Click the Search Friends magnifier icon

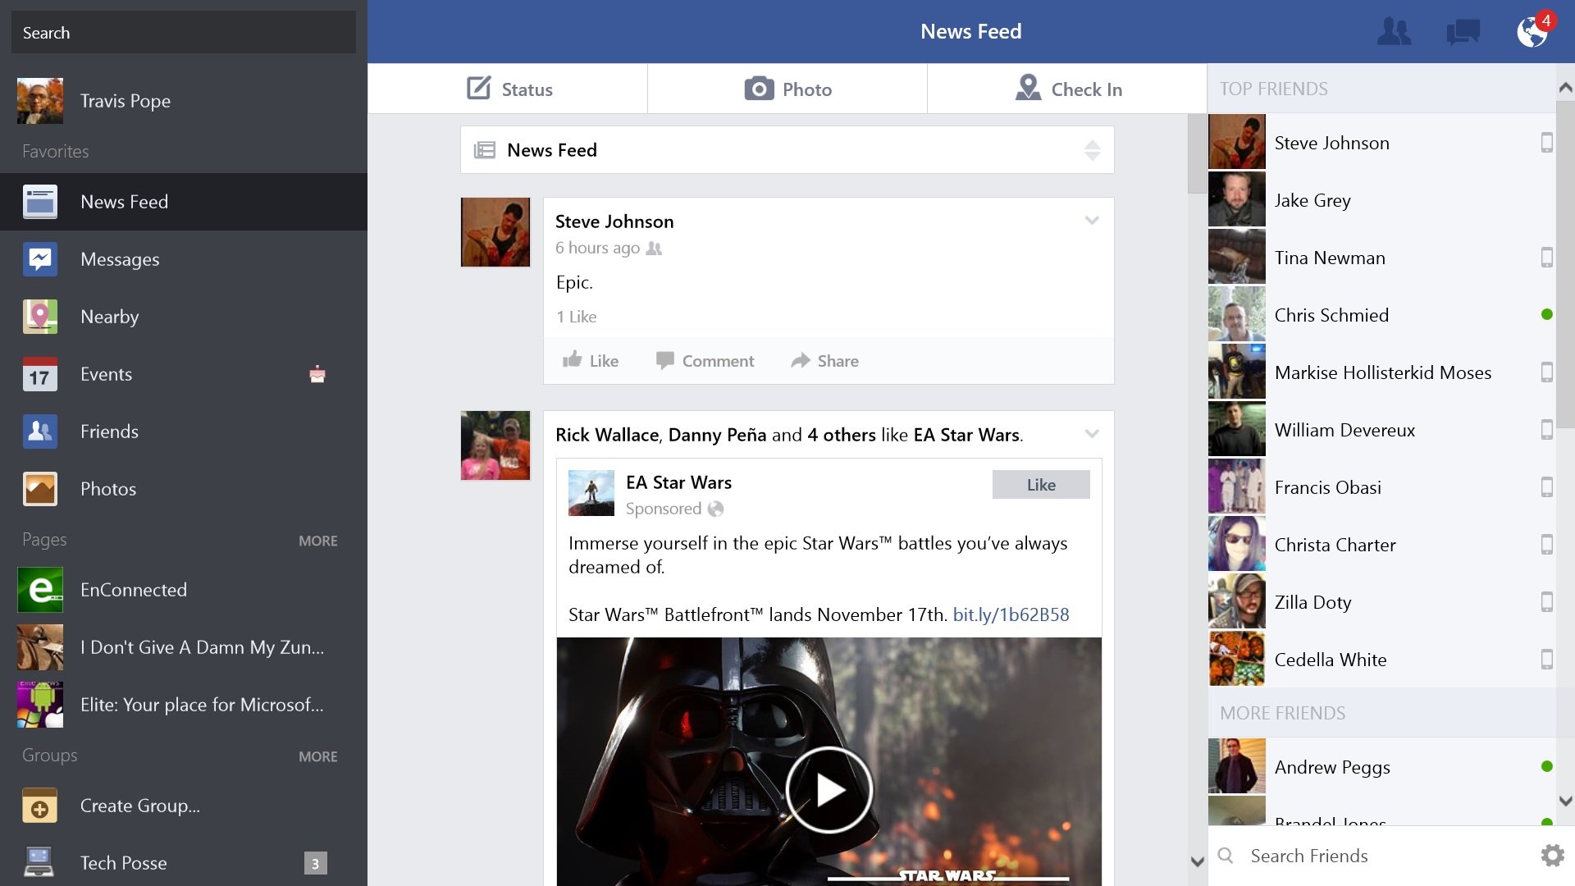[x=1226, y=856]
